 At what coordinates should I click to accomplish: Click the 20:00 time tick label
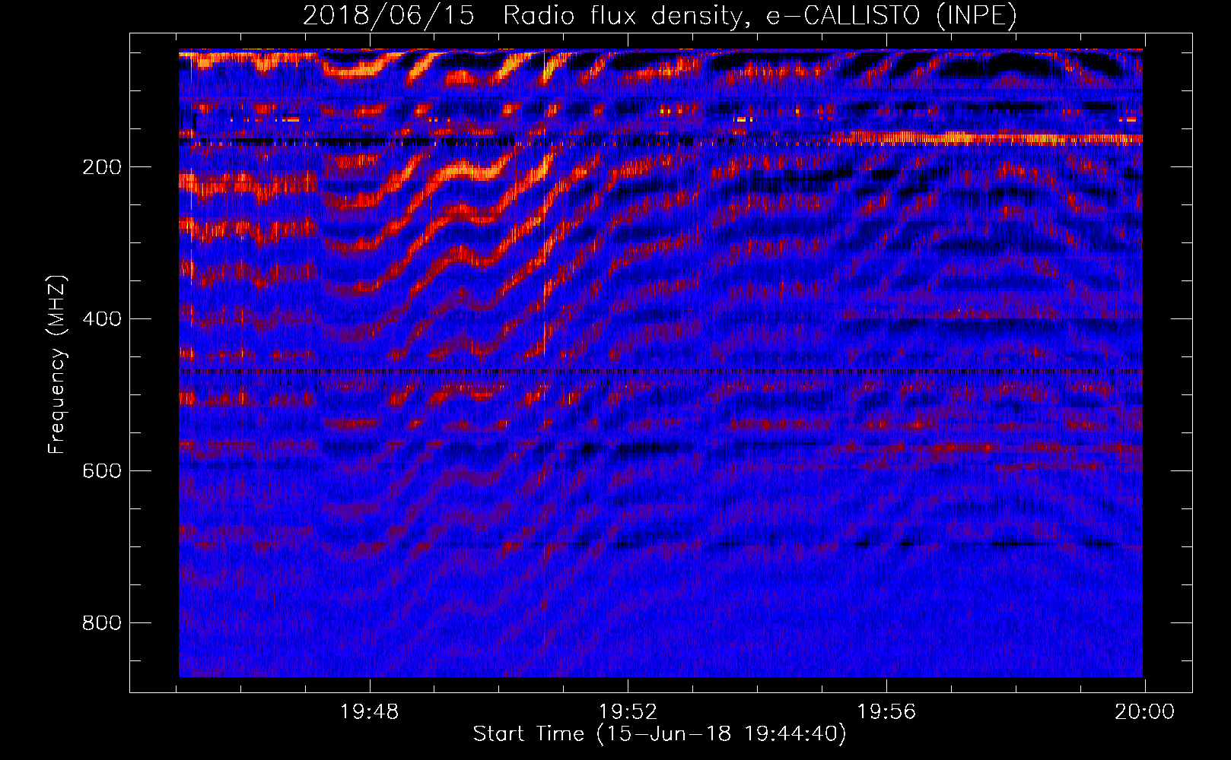point(1145,712)
